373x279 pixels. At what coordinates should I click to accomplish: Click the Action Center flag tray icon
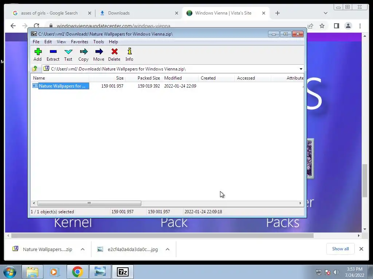point(327,272)
